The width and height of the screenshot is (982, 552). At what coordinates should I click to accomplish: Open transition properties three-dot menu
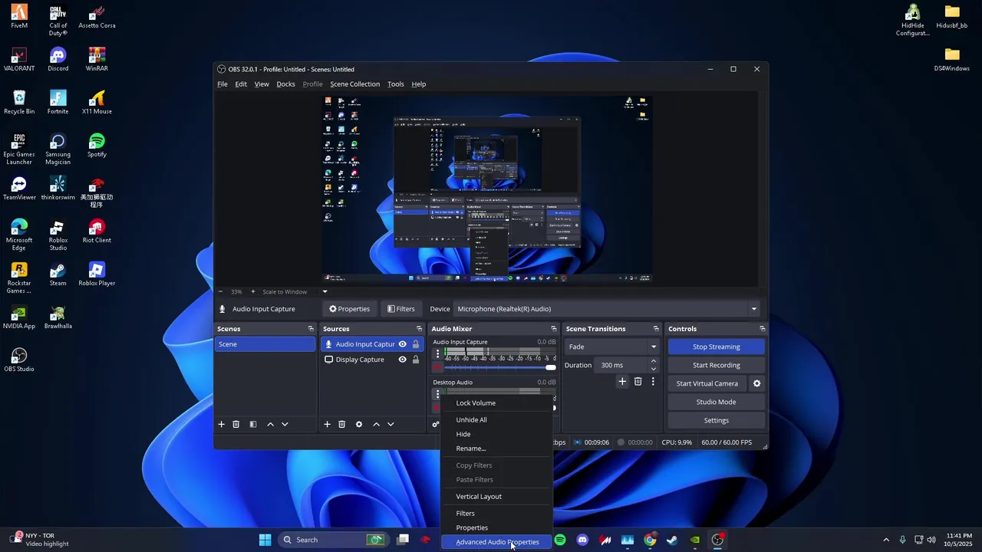[653, 381]
